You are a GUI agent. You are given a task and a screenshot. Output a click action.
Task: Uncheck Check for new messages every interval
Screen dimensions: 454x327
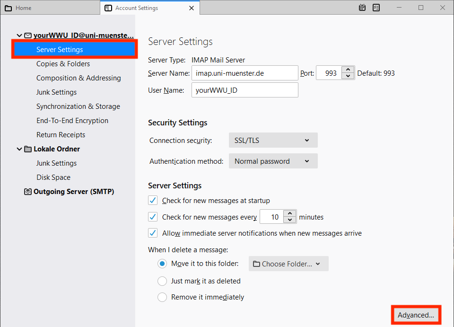153,217
